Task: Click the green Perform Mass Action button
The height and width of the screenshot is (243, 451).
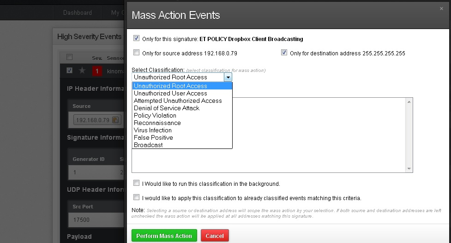Action: 164,236
